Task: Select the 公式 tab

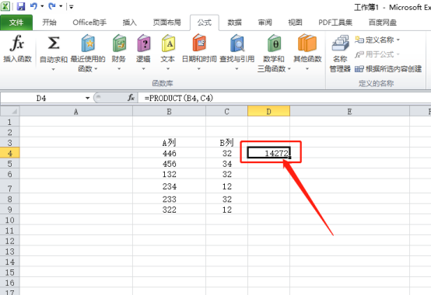Action: point(205,23)
